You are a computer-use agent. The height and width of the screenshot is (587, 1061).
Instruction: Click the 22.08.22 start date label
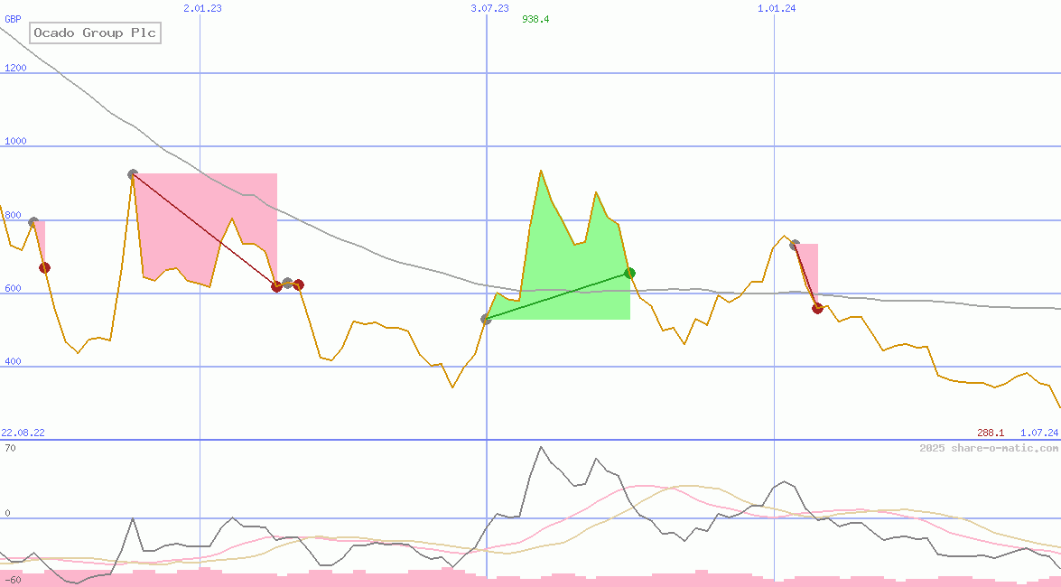(x=23, y=433)
